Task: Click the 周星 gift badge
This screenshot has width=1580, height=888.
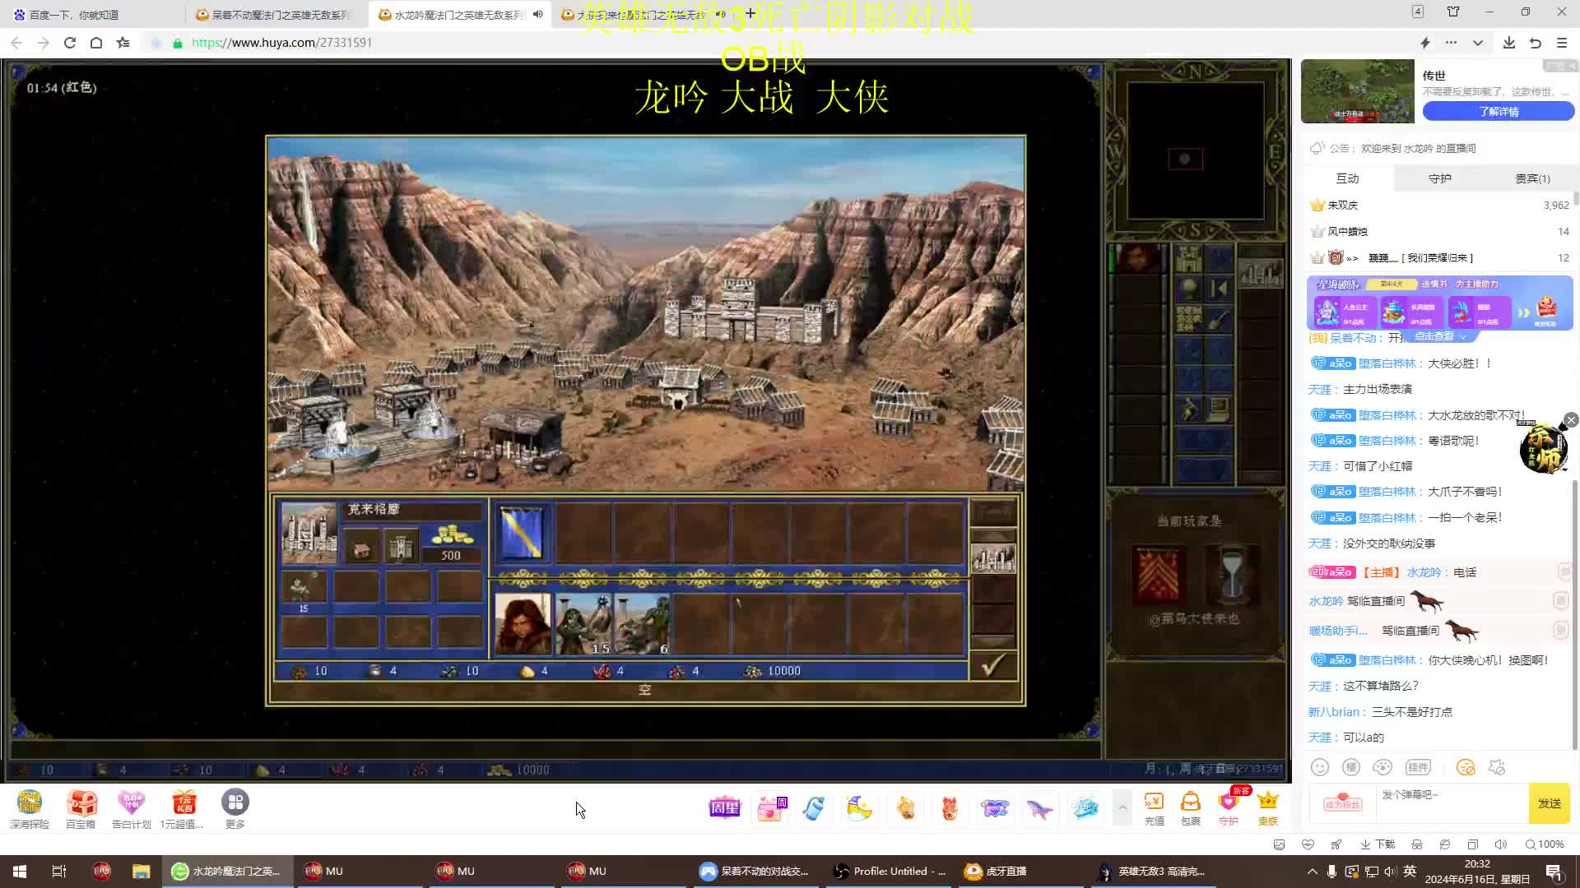Action: click(x=724, y=808)
